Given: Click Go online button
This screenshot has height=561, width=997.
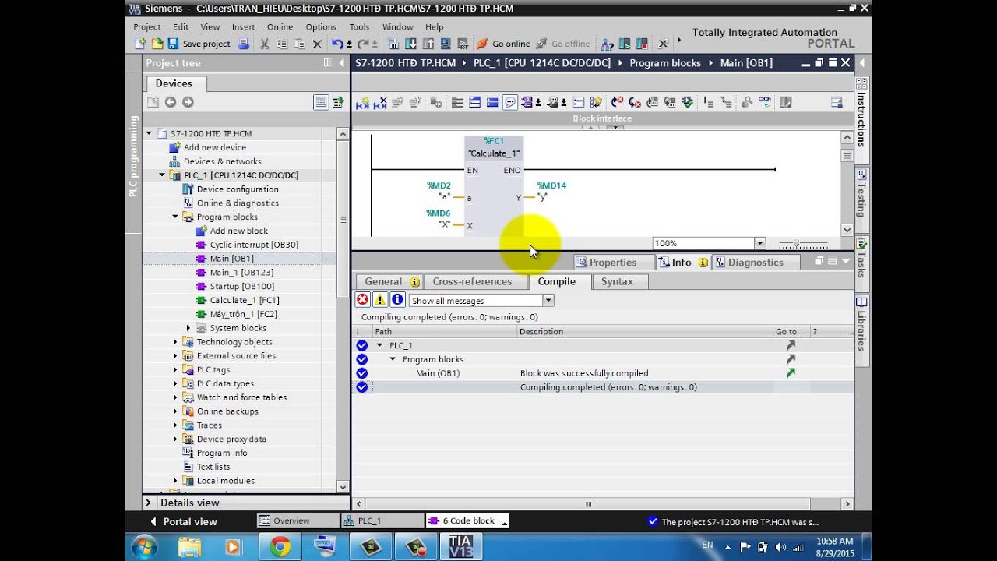Looking at the screenshot, I should (503, 44).
